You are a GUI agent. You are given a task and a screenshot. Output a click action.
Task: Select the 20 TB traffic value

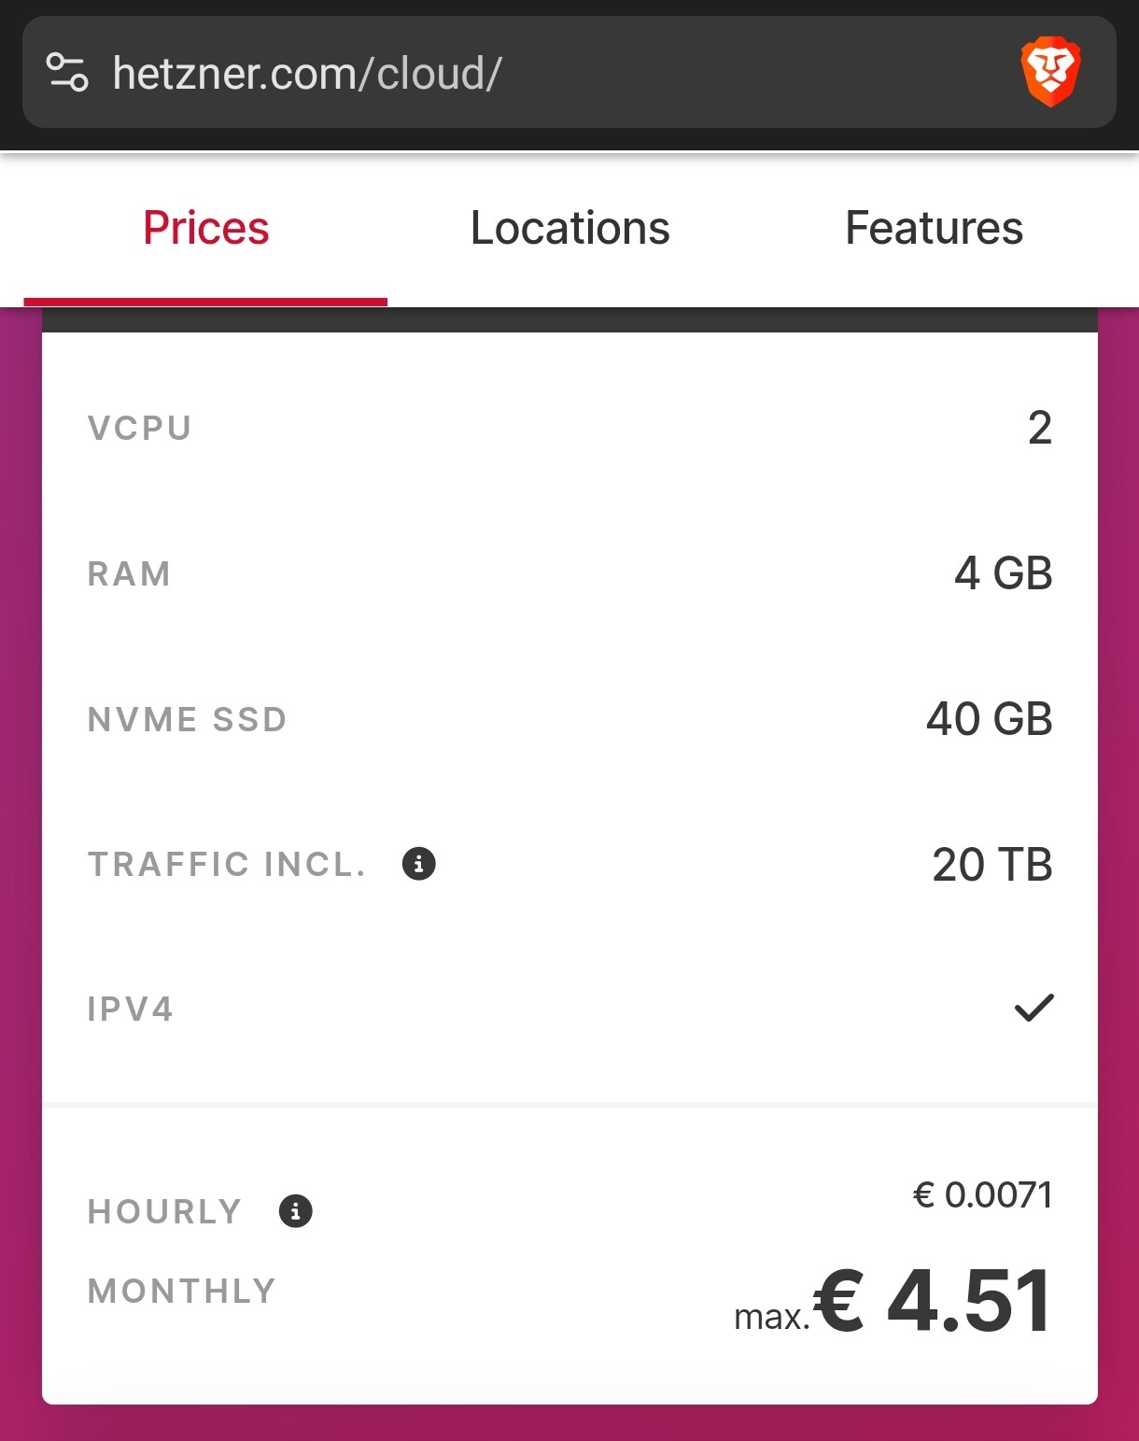[992, 865]
